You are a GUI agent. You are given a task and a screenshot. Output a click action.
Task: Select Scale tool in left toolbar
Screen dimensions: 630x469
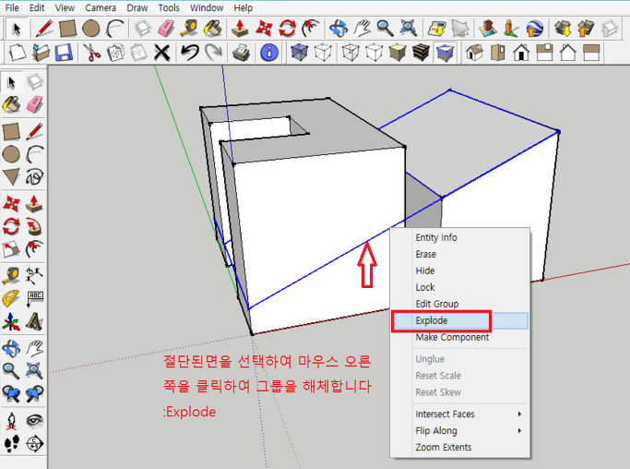[x=11, y=249]
